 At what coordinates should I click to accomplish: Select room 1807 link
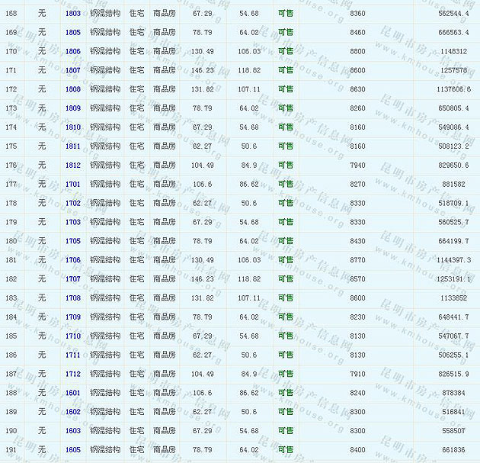tap(73, 70)
